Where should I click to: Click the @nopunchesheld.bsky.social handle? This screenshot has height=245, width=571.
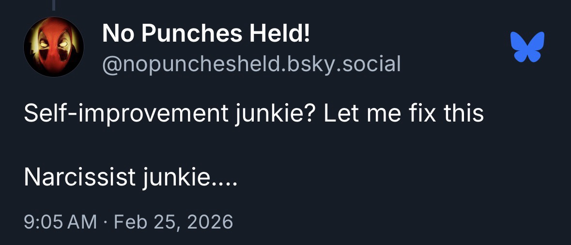point(251,63)
